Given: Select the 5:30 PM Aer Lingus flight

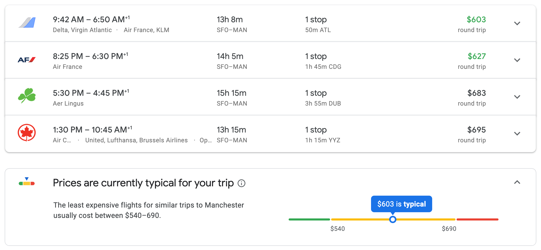Looking at the screenshot, I should pyautogui.click(x=91, y=93).
